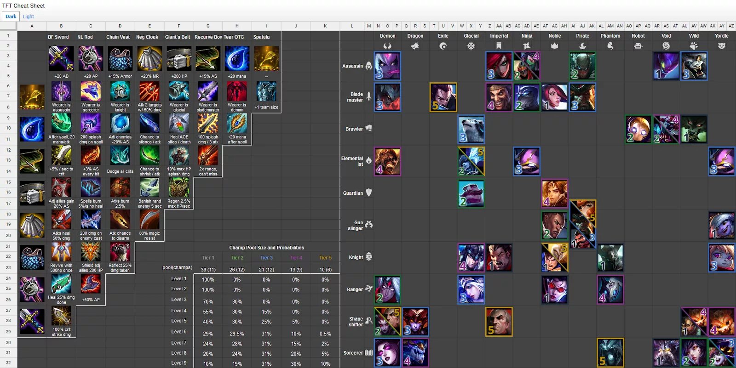The image size is (736, 368).
Task: Click the Imperial banner origin icon
Action: [499, 46]
